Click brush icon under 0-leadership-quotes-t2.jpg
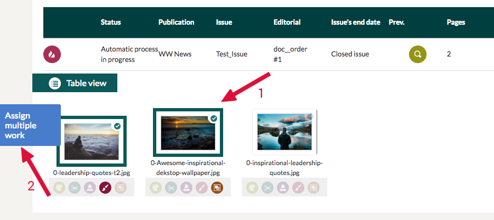Viewport: 494px width, 220px height. 105,188
